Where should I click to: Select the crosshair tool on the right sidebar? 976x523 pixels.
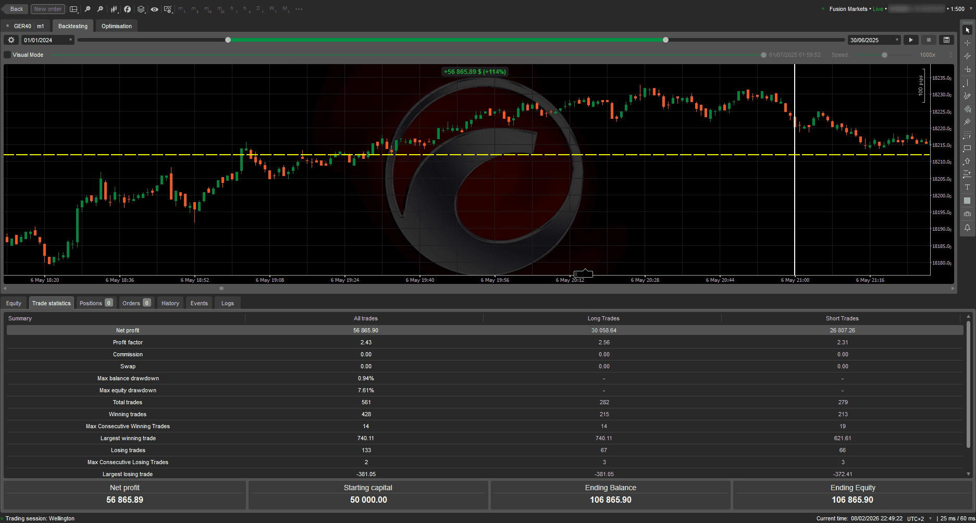[968, 43]
